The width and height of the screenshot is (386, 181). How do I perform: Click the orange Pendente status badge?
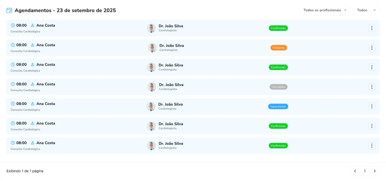[279, 48]
